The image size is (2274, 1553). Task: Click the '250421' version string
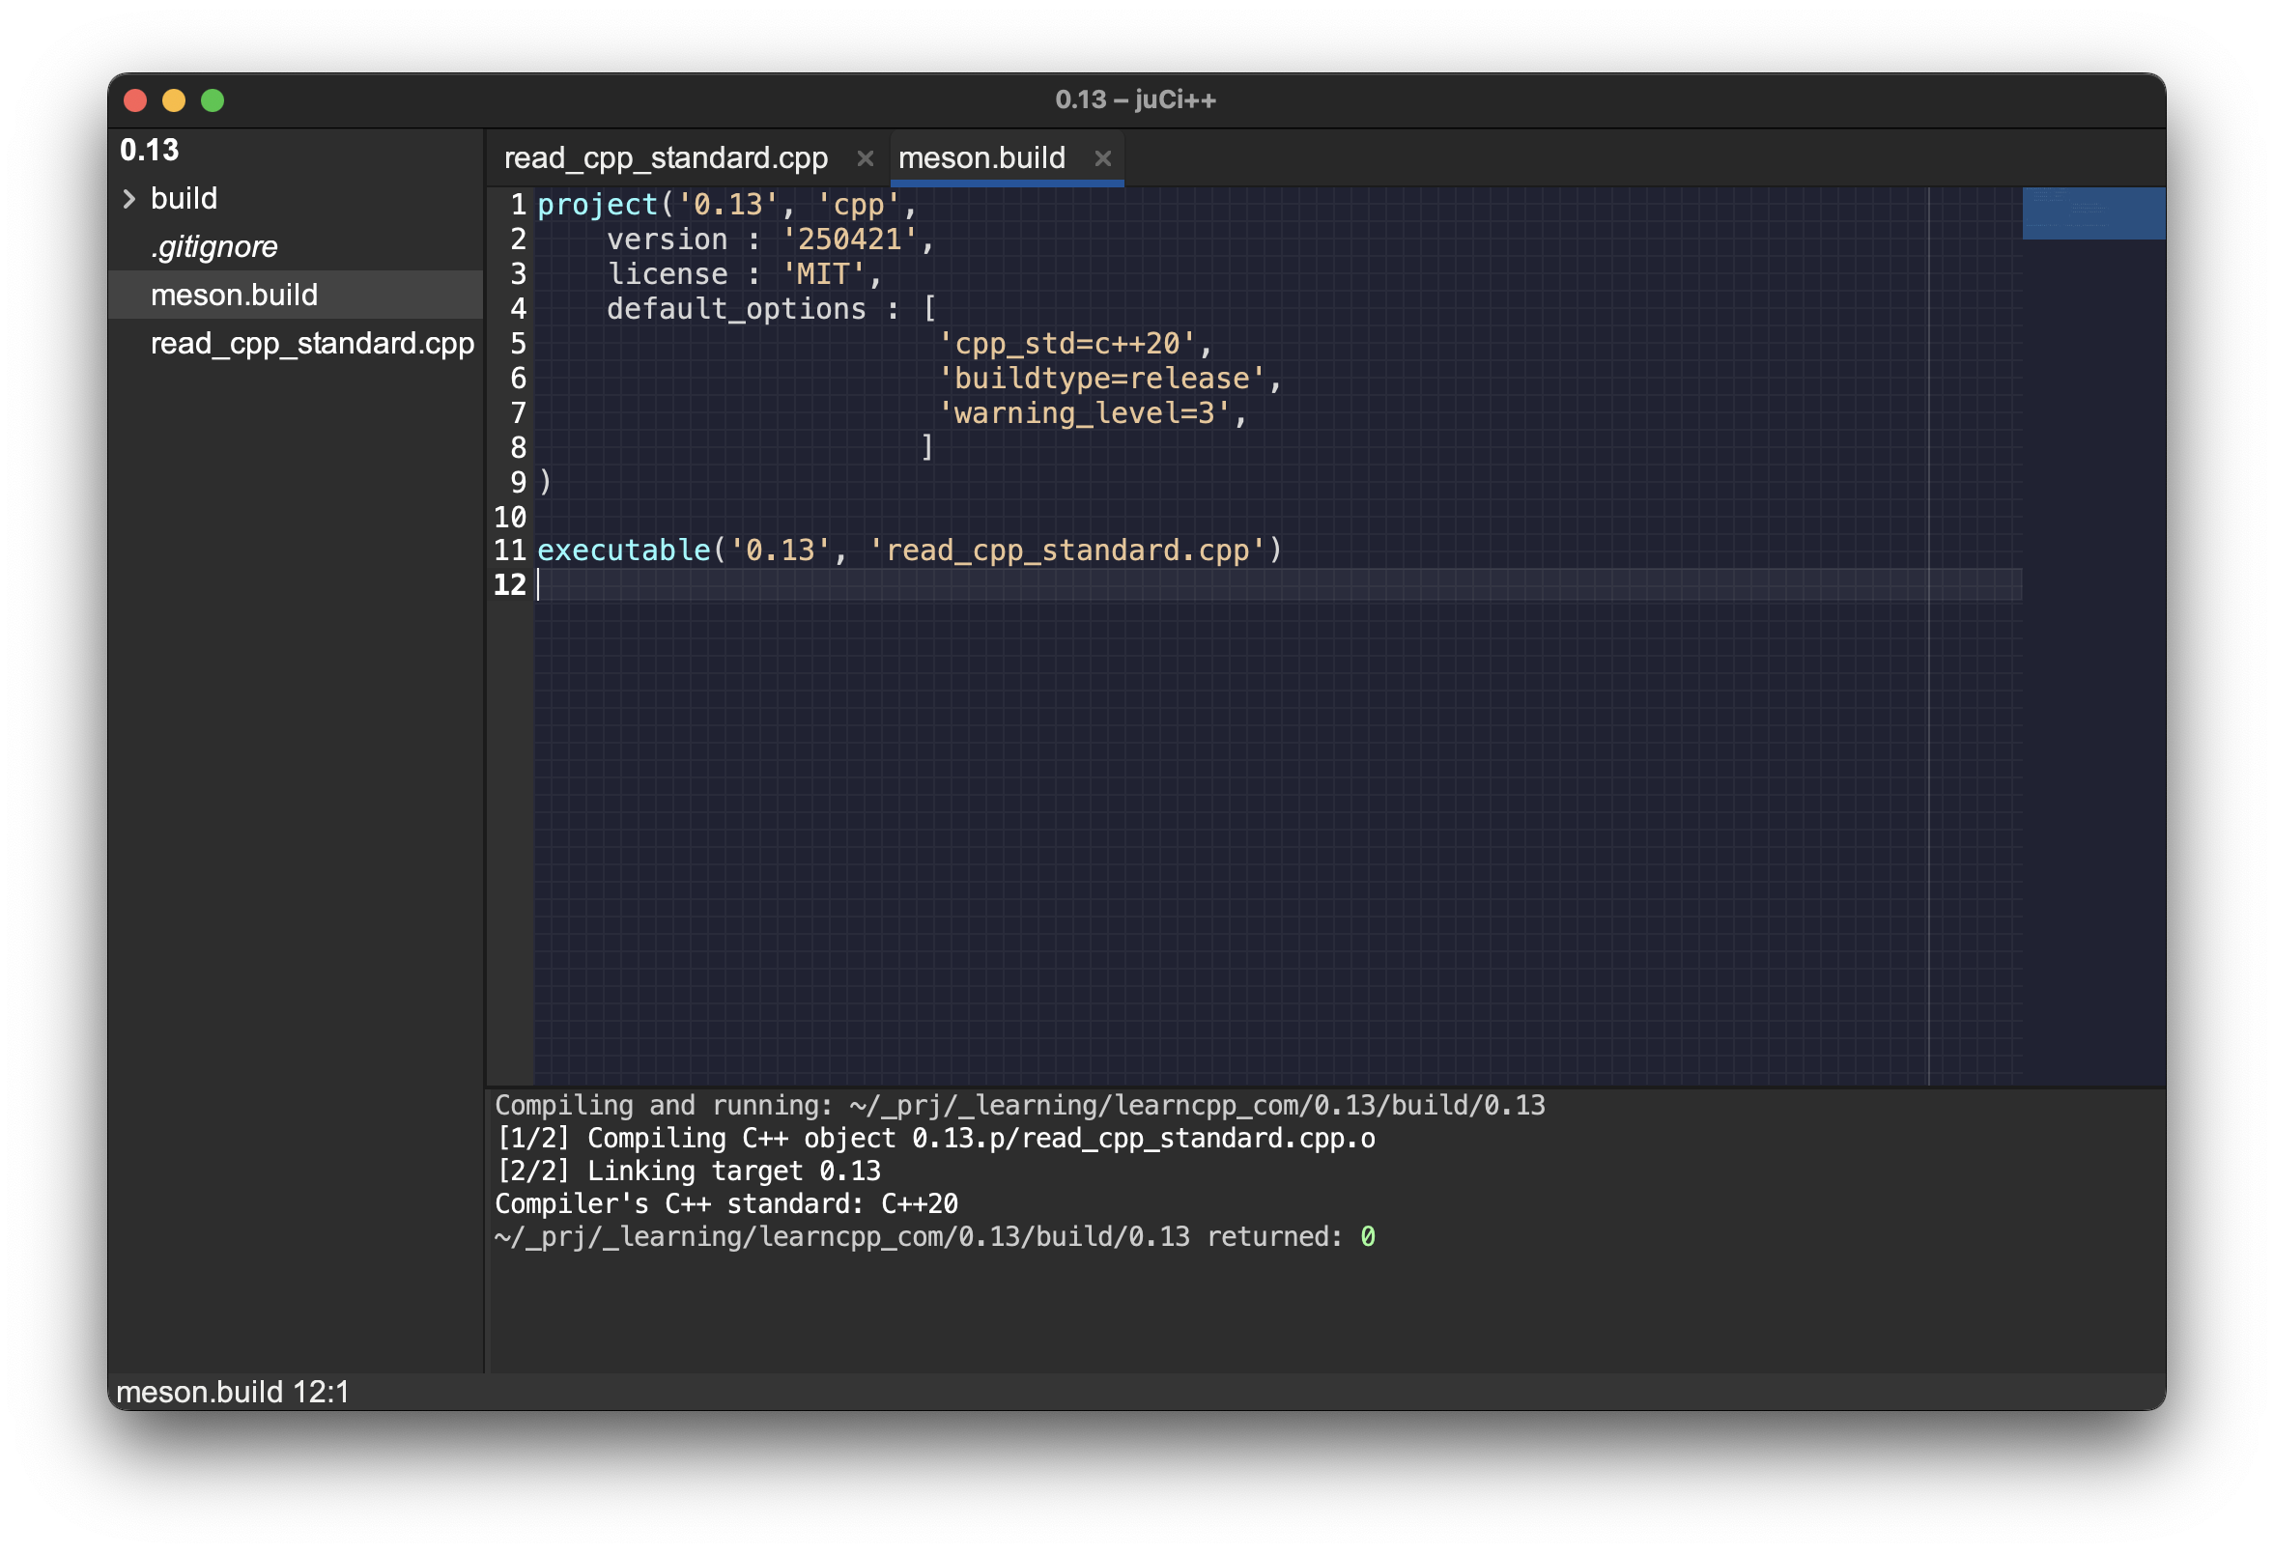(849, 239)
